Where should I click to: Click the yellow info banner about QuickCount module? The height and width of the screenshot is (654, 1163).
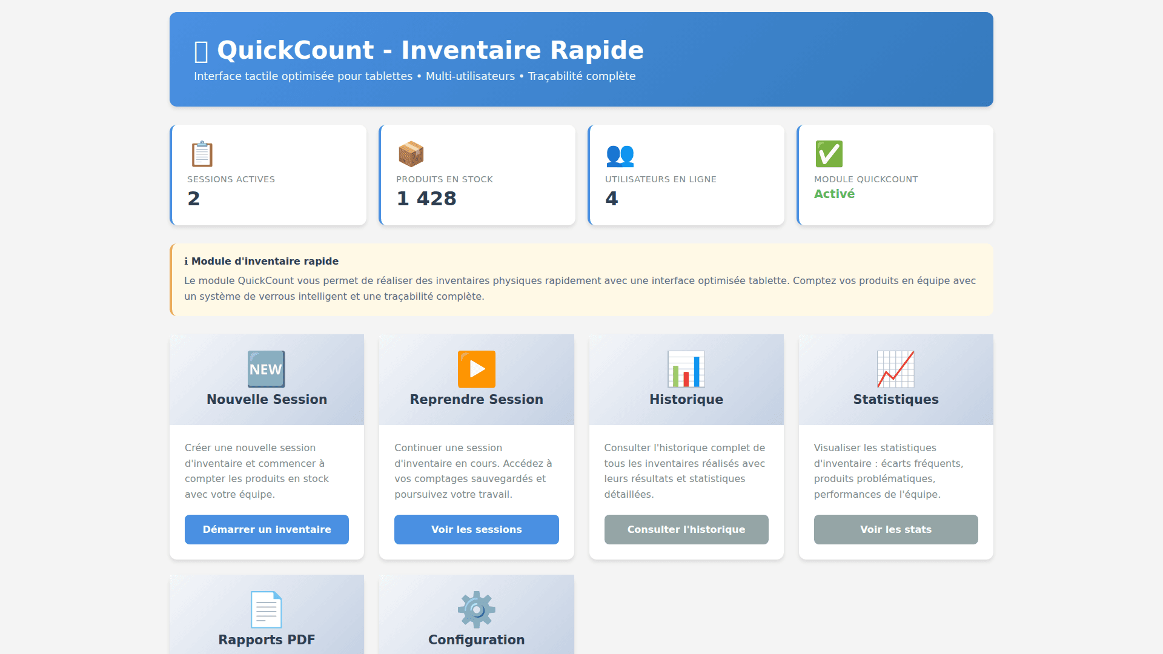(580, 280)
